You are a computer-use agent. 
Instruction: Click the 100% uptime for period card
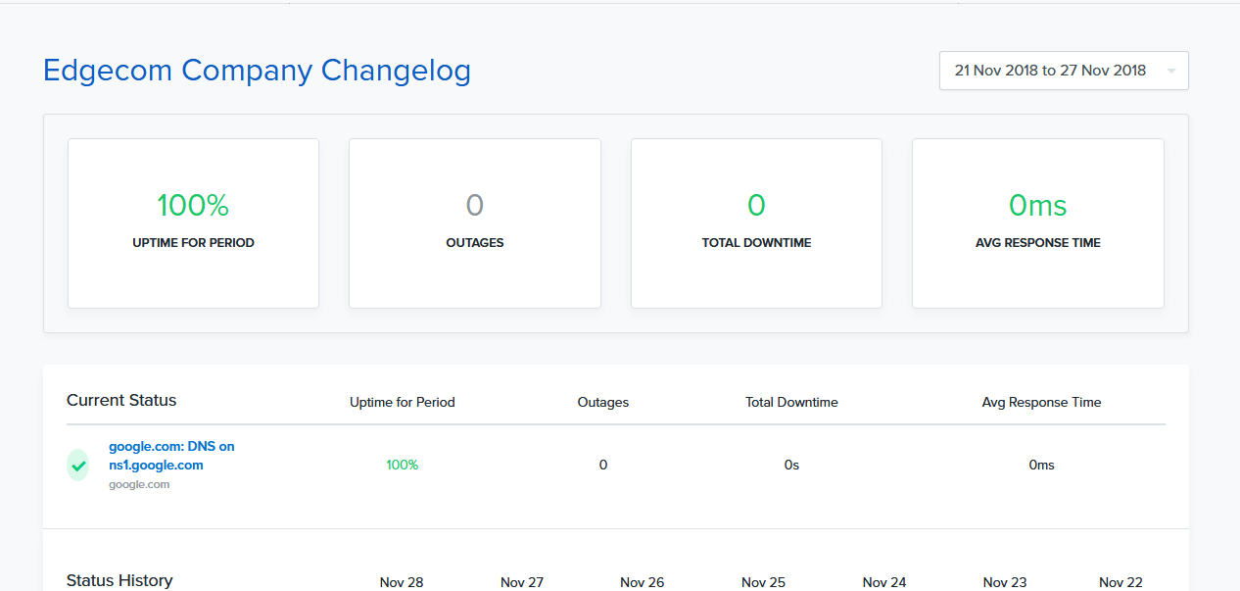pyautogui.click(x=193, y=223)
